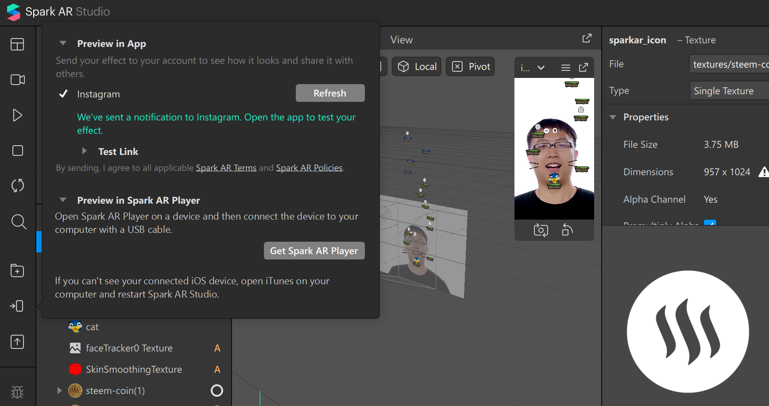The image size is (769, 406).
Task: Expand the Test Link section
Action: 84,151
